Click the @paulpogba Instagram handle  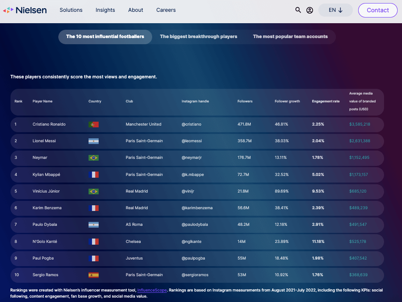click(x=193, y=258)
